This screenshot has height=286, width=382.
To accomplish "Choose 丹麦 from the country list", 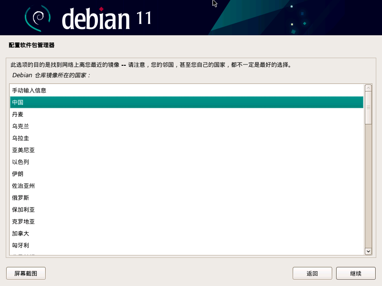I will click(x=18, y=114).
